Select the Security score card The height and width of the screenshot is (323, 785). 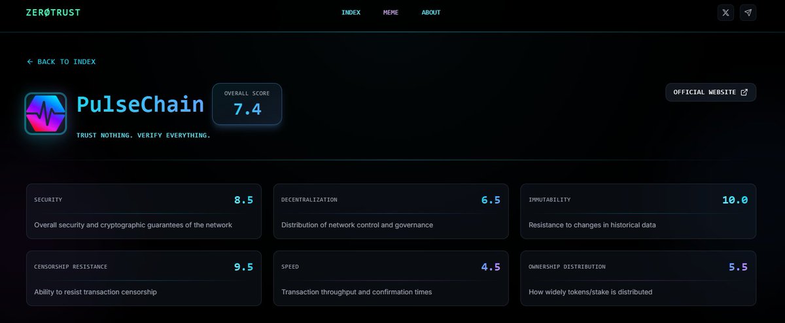(144, 211)
